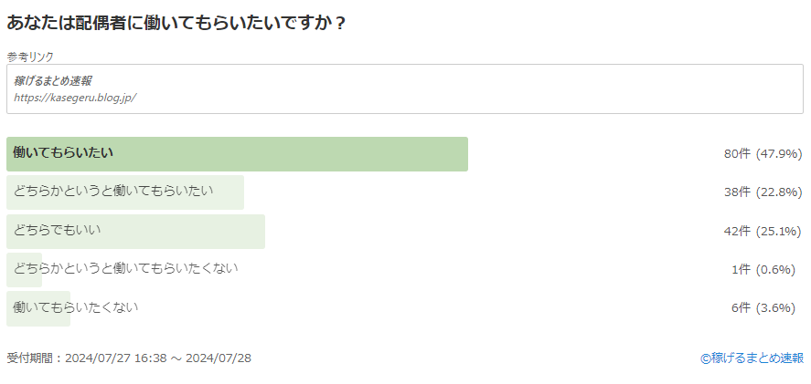Click the どちらでもいい option label text

coord(57,230)
